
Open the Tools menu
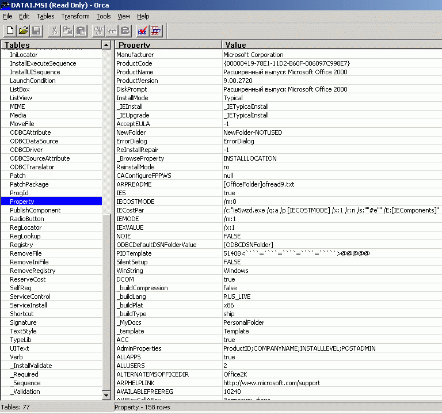[104, 16]
